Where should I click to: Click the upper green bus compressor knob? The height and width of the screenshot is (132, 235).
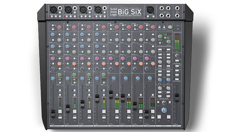click(160, 37)
